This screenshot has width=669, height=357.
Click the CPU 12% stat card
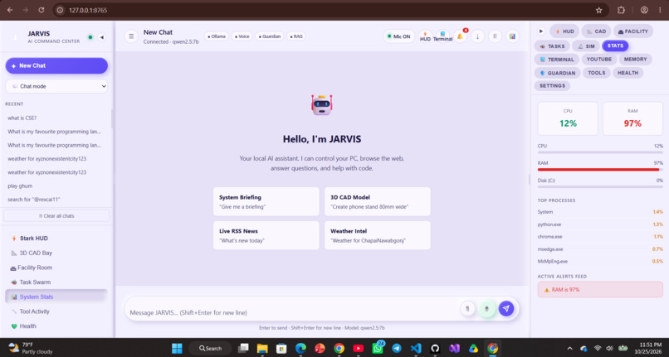coord(568,118)
